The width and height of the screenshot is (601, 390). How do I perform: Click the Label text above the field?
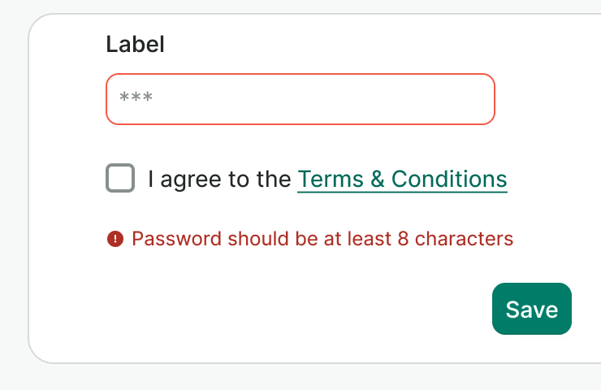click(135, 44)
